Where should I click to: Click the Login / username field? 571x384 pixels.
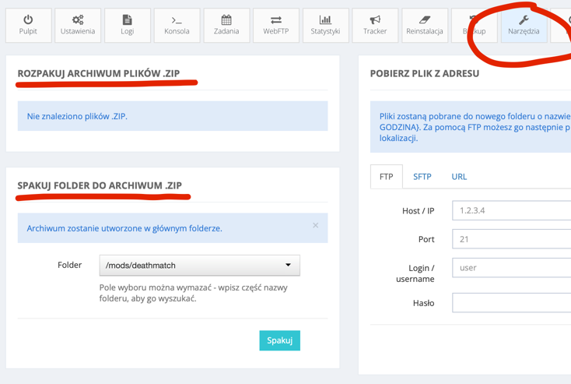tap(511, 268)
